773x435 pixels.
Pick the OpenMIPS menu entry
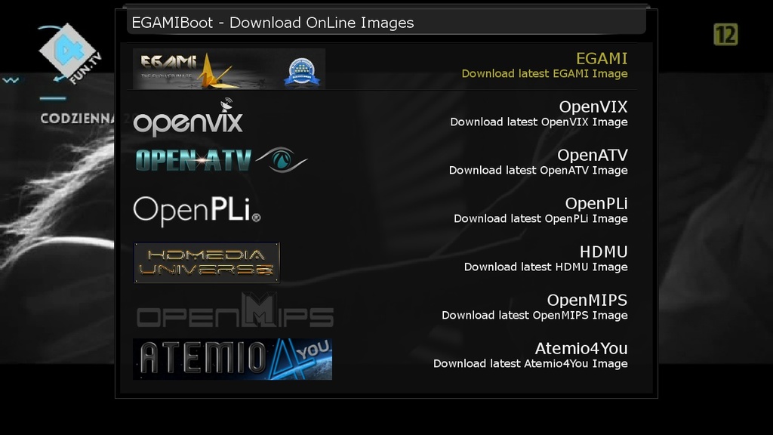pos(381,308)
